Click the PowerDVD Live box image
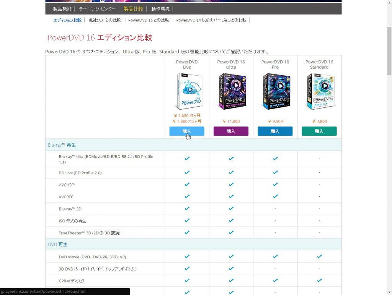 tap(189, 91)
